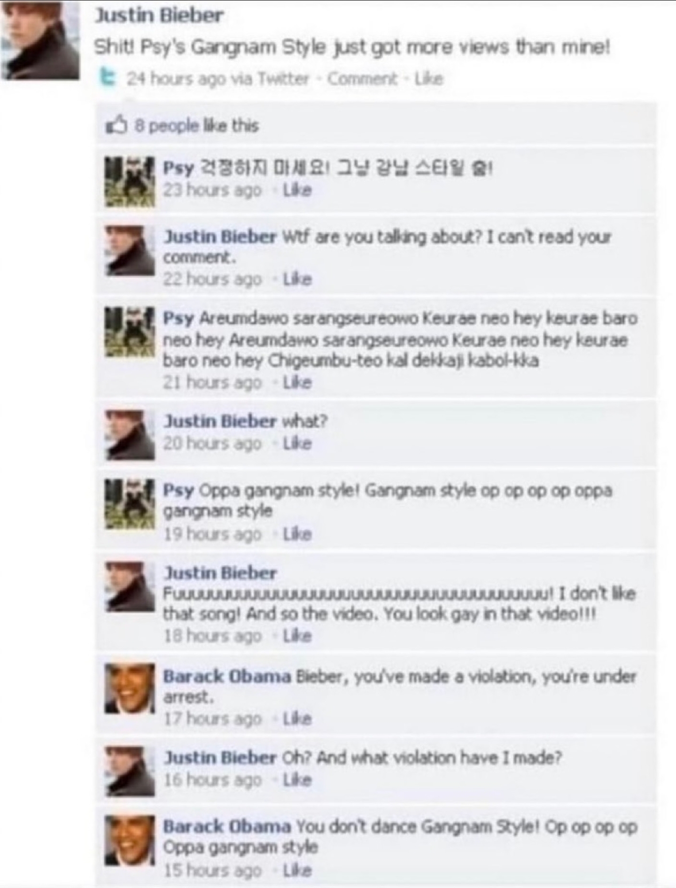This screenshot has width=676, height=888.
Task: Like Justin Bieber's comment from 22 hours ago
Action: point(297,279)
